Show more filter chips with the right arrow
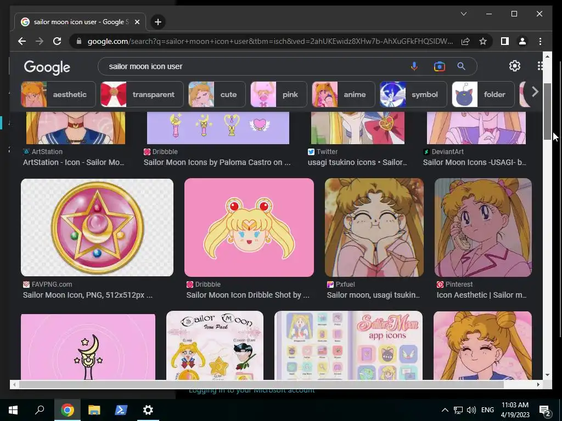This screenshot has width=562, height=421. 535,92
